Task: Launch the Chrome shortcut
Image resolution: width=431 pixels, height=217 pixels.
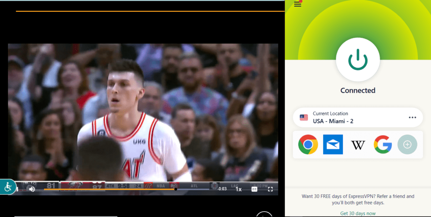Action: click(x=308, y=145)
